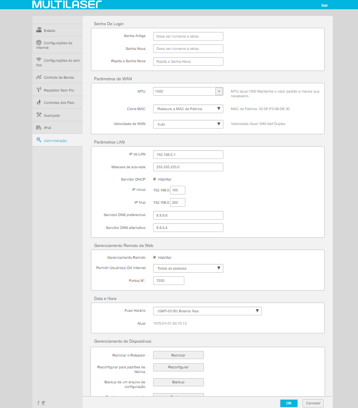Open Permitir Usuário(s) DA Internet dropdown
Screen dimensions: 358x408
click(x=188, y=268)
